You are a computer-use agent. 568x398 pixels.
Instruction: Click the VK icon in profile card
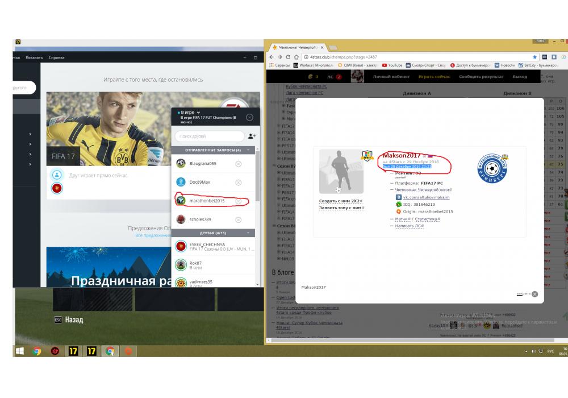pos(399,197)
